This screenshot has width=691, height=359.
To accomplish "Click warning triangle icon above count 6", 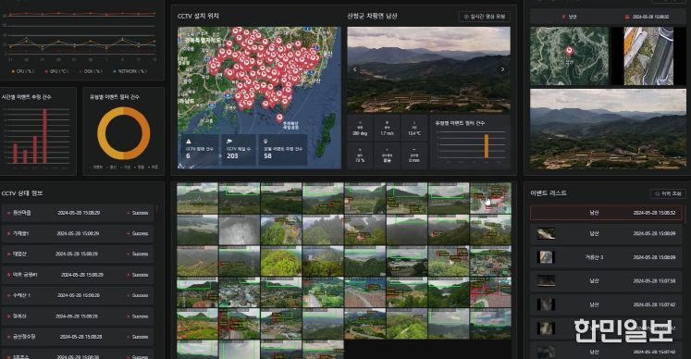I will pyautogui.click(x=188, y=142).
